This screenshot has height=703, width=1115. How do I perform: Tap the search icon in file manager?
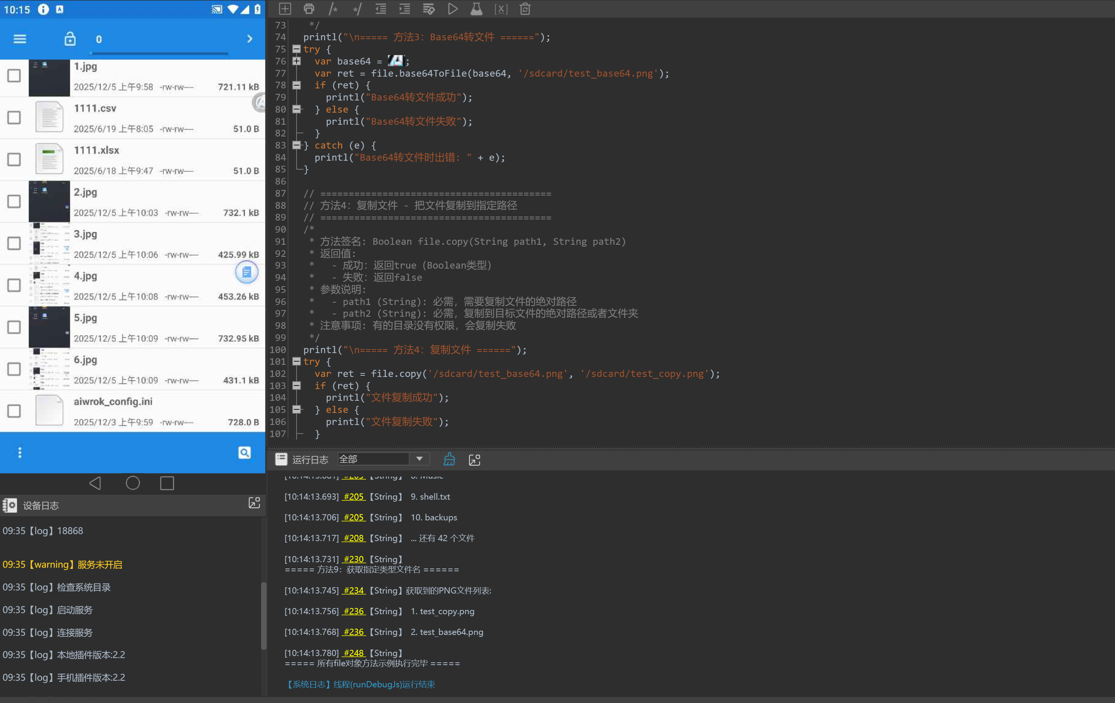click(244, 452)
